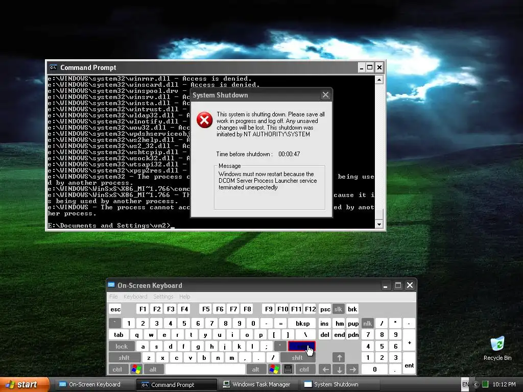The width and height of the screenshot is (523, 392).
Task: Click the letter q key
Action: click(137, 335)
